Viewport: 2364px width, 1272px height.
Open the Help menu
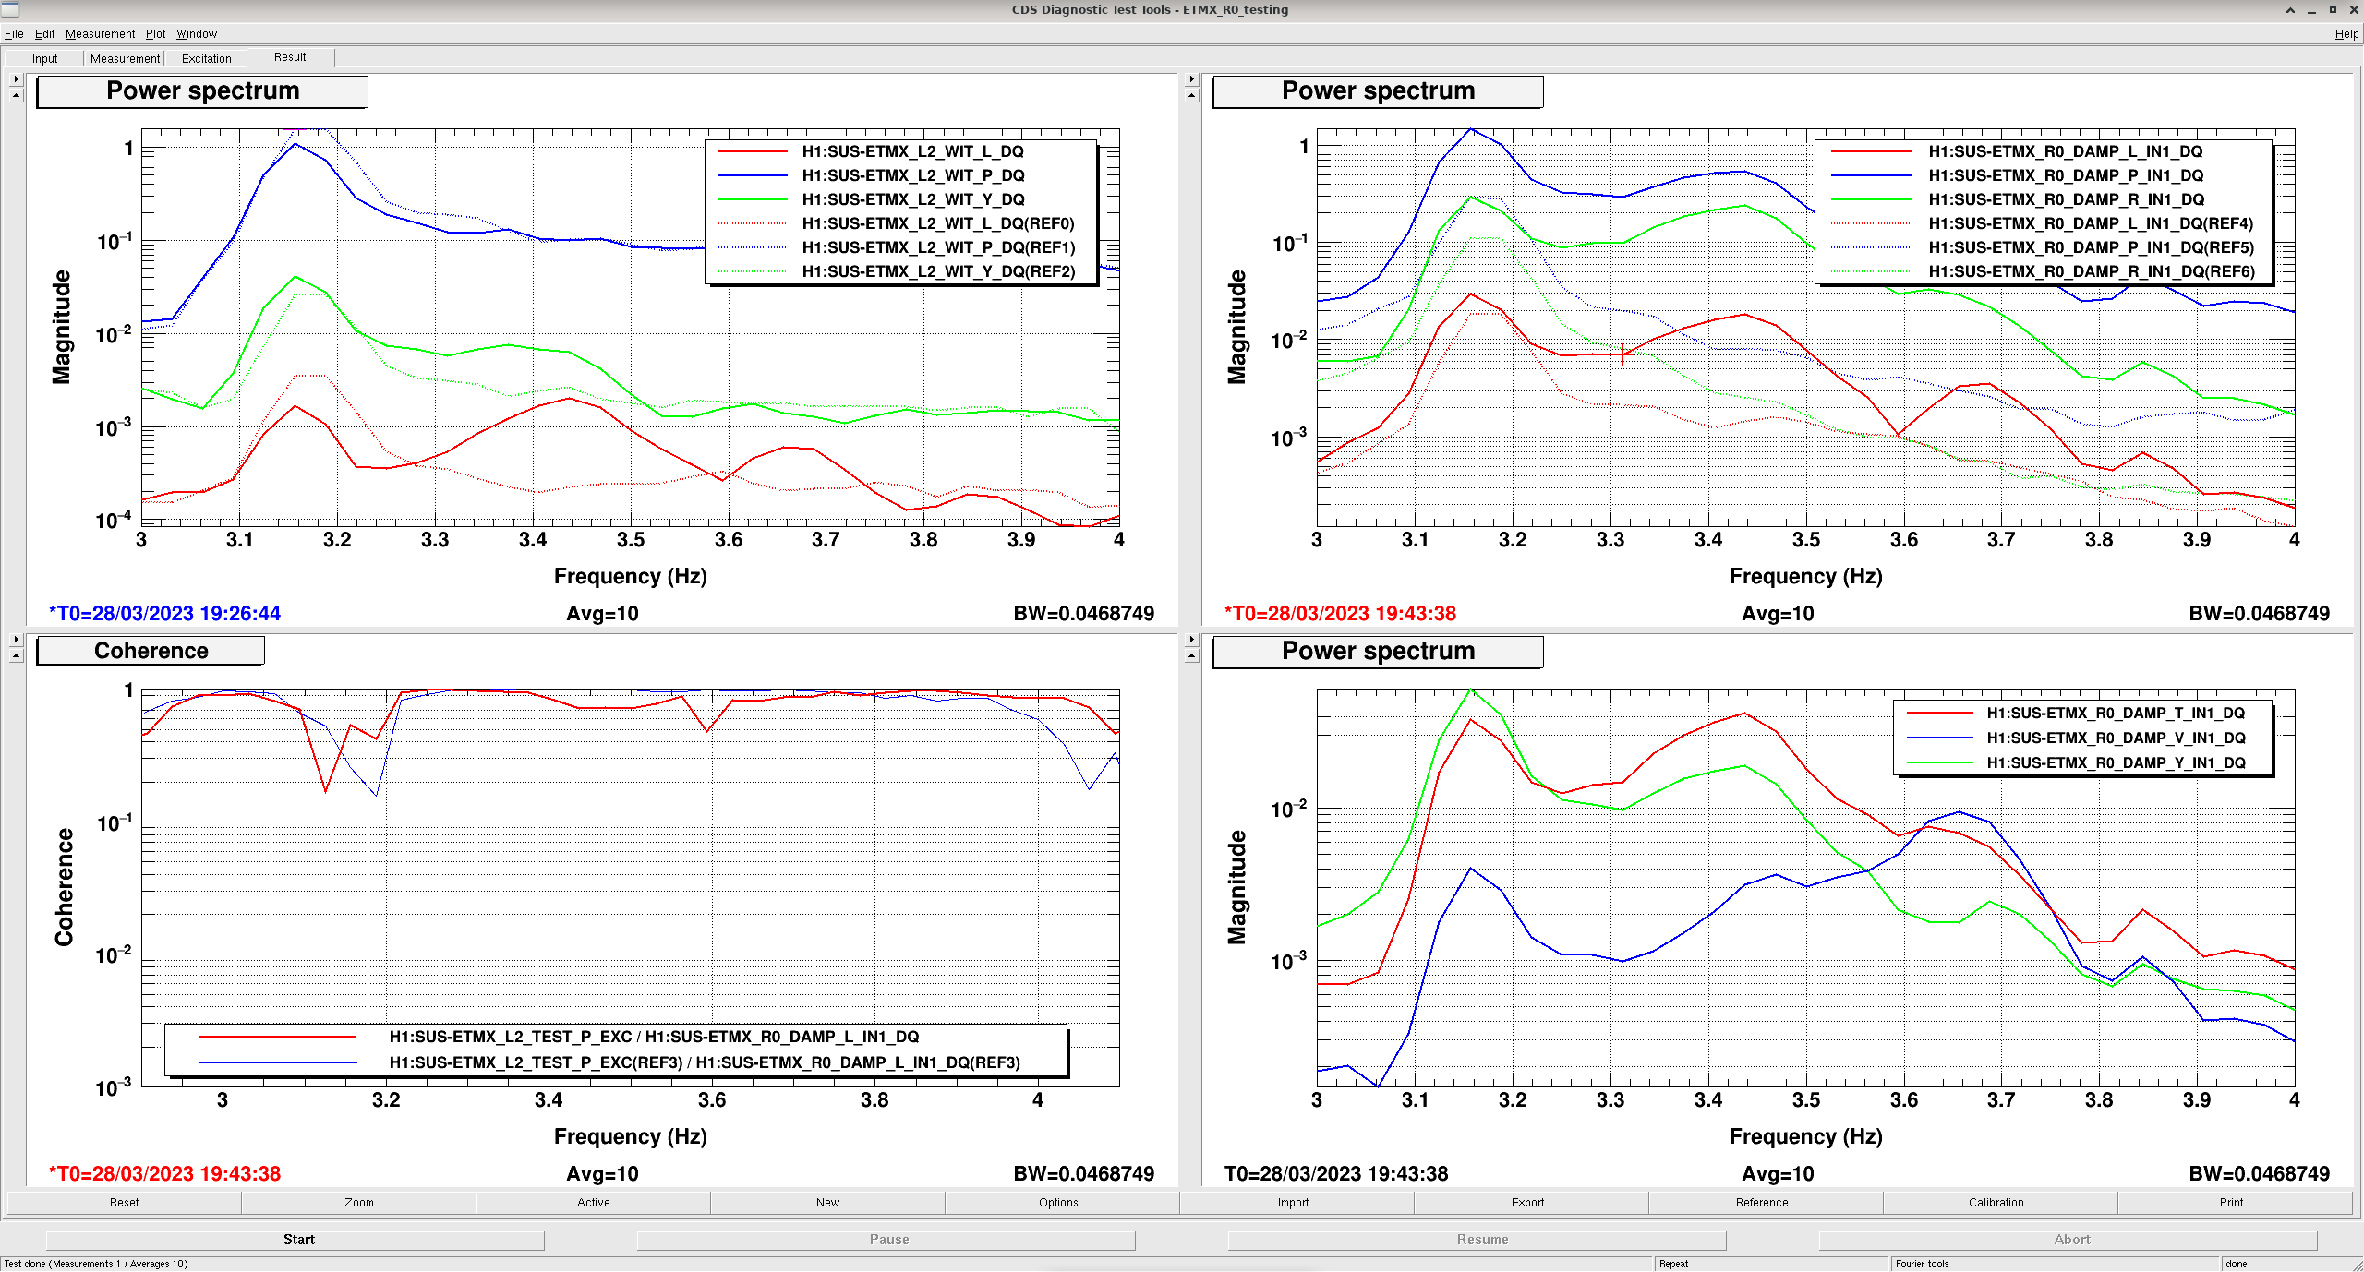coord(2346,34)
